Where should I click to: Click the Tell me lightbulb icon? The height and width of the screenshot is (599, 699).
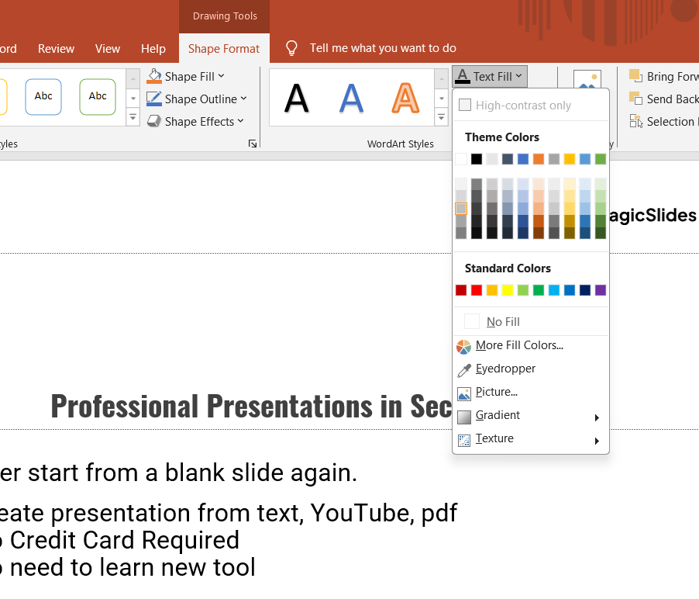291,48
